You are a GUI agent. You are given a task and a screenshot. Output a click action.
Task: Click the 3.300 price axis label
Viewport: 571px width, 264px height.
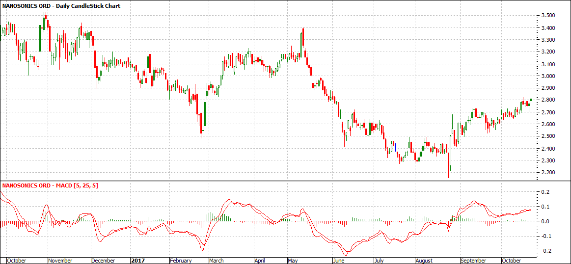point(548,40)
